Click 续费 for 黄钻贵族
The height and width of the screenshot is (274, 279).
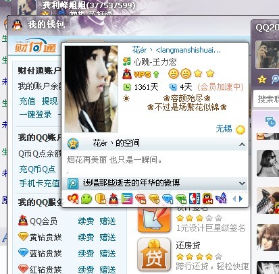pos(86,238)
